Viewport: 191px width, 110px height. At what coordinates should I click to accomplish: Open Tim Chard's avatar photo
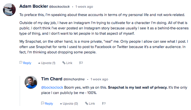click(x=31, y=82)
